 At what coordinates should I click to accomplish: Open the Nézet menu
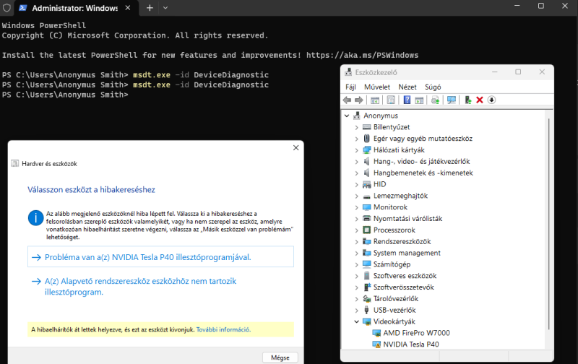point(407,87)
